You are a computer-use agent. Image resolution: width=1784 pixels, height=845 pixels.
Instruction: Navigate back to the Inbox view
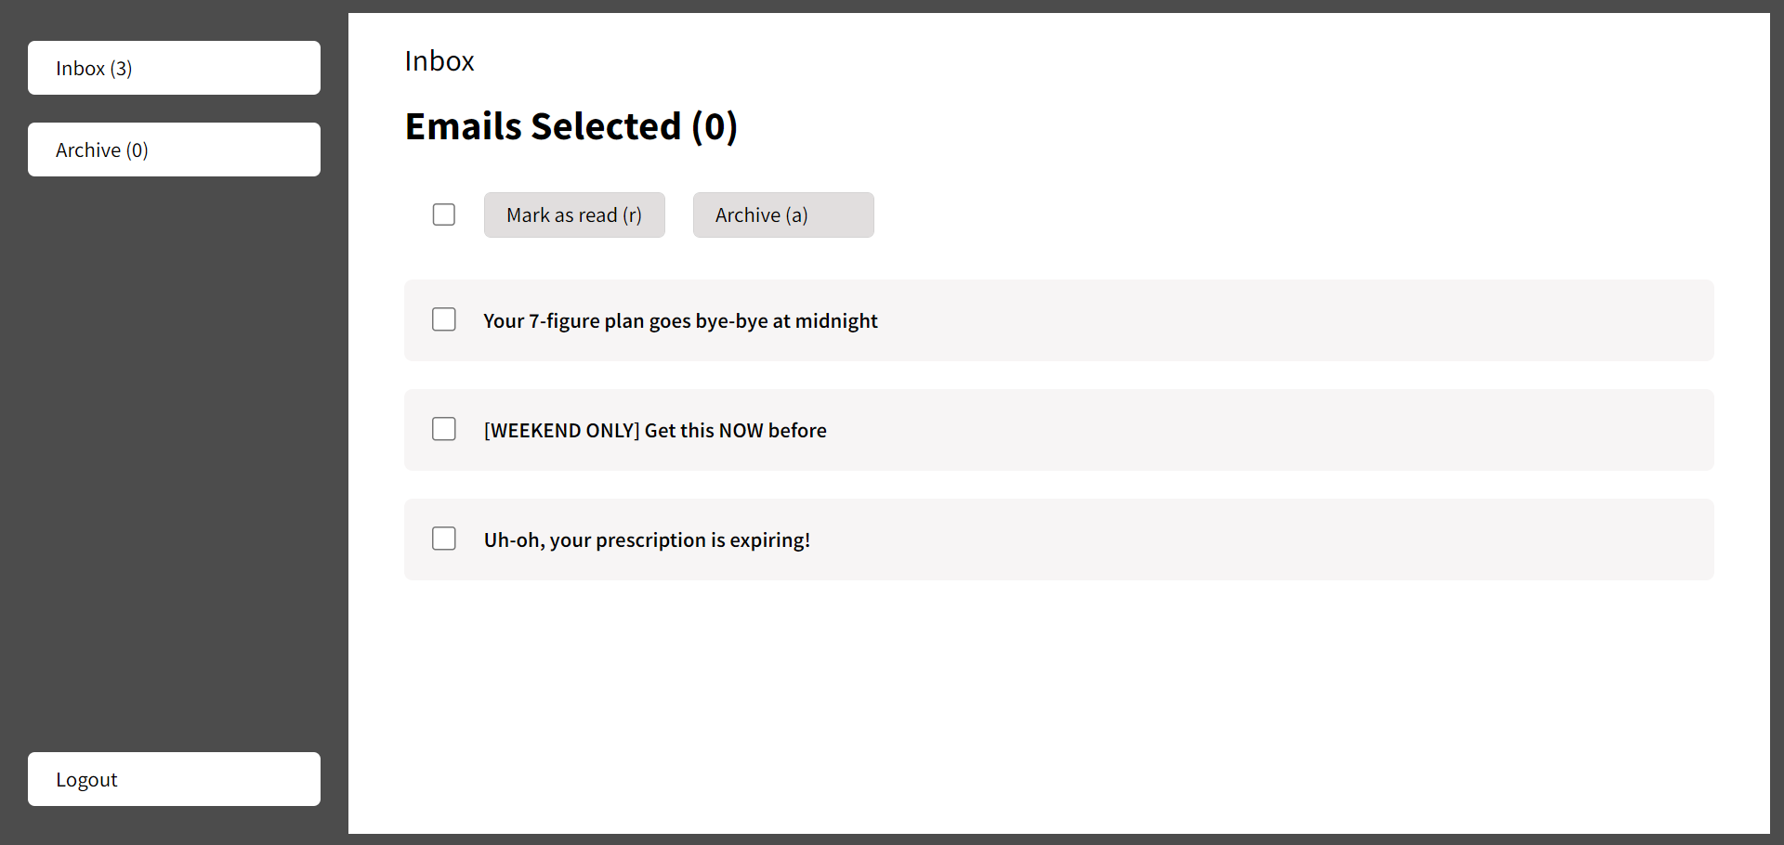(x=174, y=68)
